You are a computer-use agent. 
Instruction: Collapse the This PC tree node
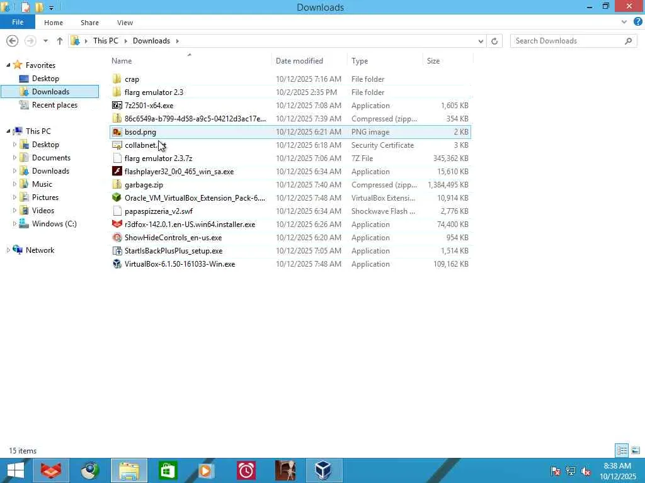8,131
